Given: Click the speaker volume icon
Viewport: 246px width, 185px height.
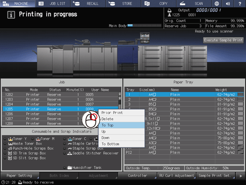Looking at the screenshot, I should pyautogui.click(x=228, y=3).
